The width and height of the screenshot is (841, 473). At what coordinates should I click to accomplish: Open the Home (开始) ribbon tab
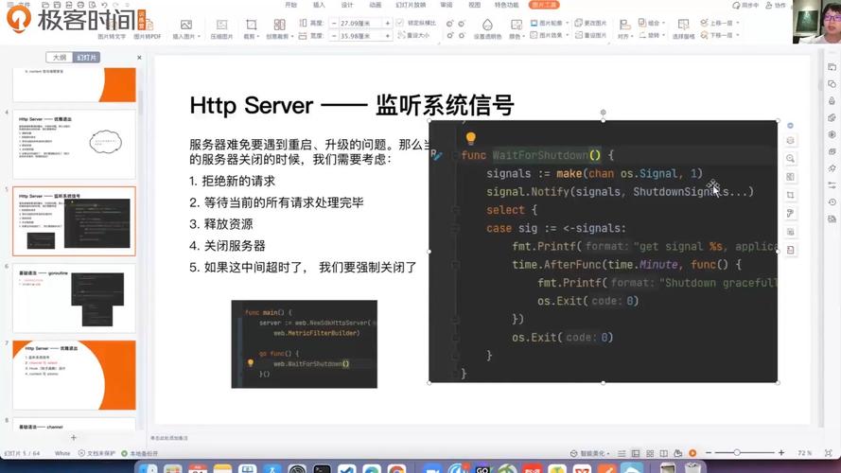[290, 5]
